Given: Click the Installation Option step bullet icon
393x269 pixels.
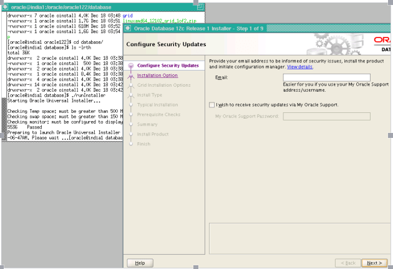Looking at the screenshot, I should point(130,76).
